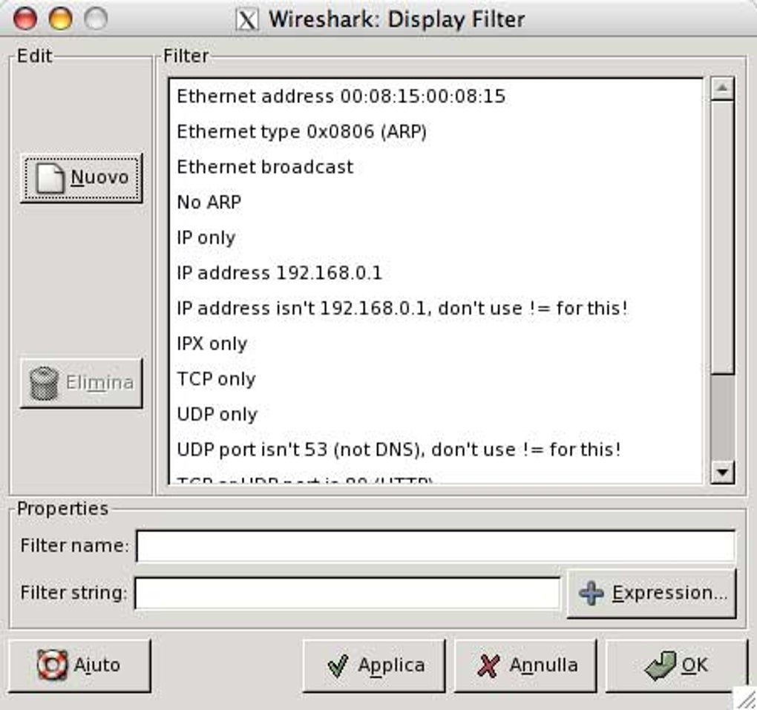Click the Elimina delete button

pos(81,384)
